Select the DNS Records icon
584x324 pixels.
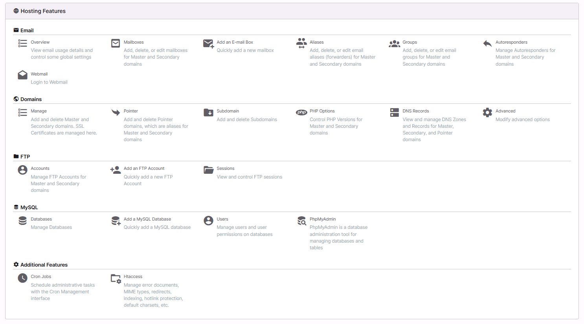pyautogui.click(x=395, y=112)
